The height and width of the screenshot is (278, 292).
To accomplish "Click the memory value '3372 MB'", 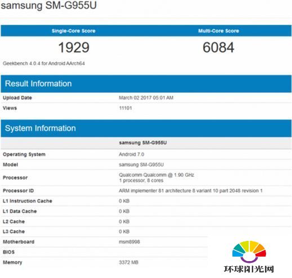I will (129, 262).
